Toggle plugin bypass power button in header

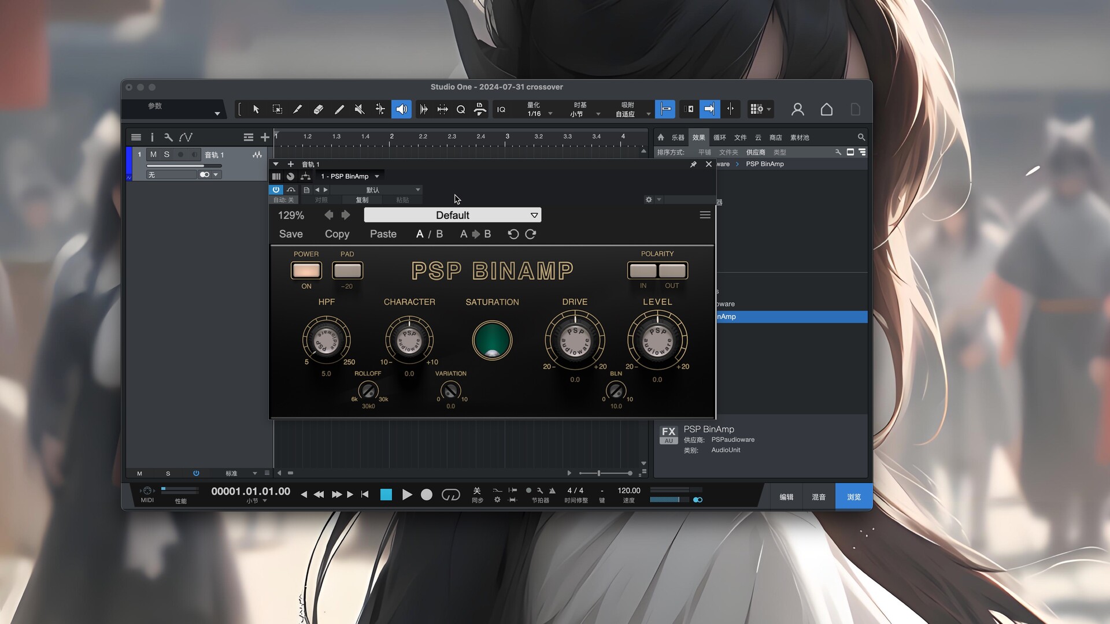coord(276,190)
